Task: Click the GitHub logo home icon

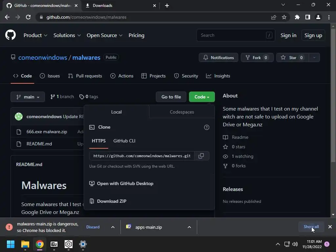Action: pyautogui.click(x=10, y=35)
